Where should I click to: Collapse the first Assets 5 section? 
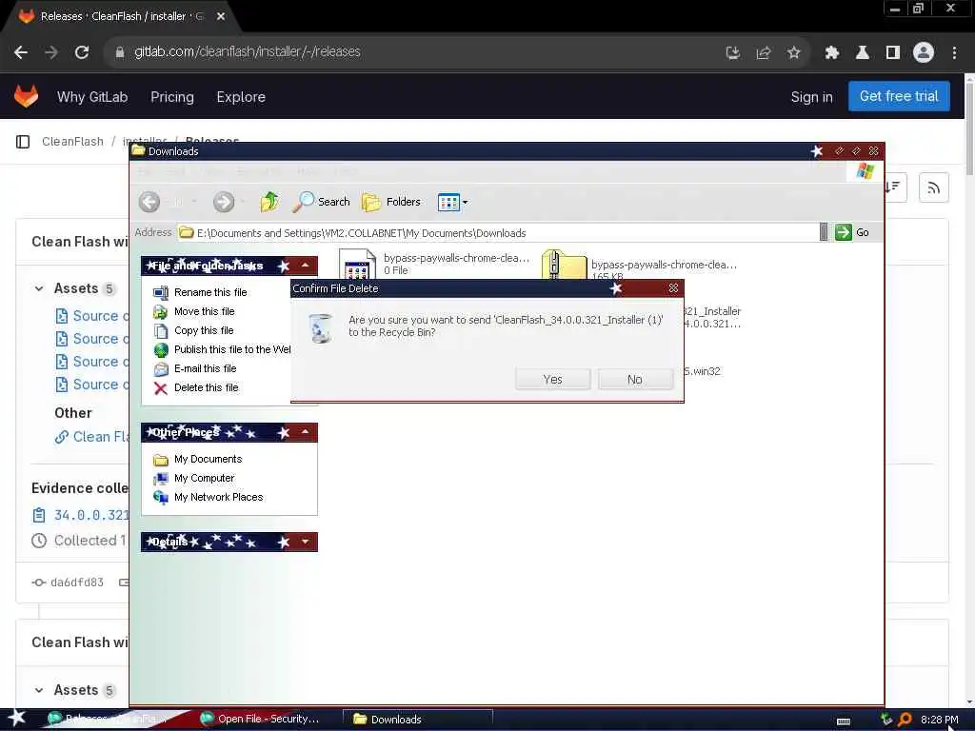[39, 288]
